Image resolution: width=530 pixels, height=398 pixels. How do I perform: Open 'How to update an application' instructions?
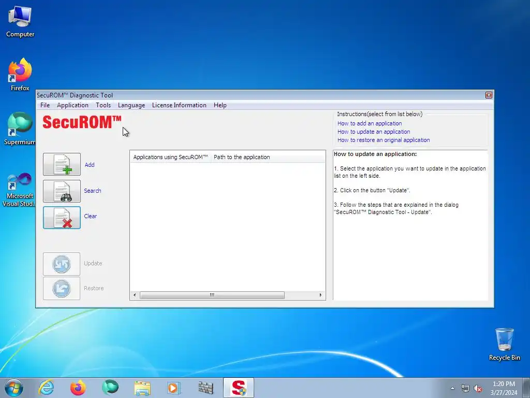(x=374, y=132)
